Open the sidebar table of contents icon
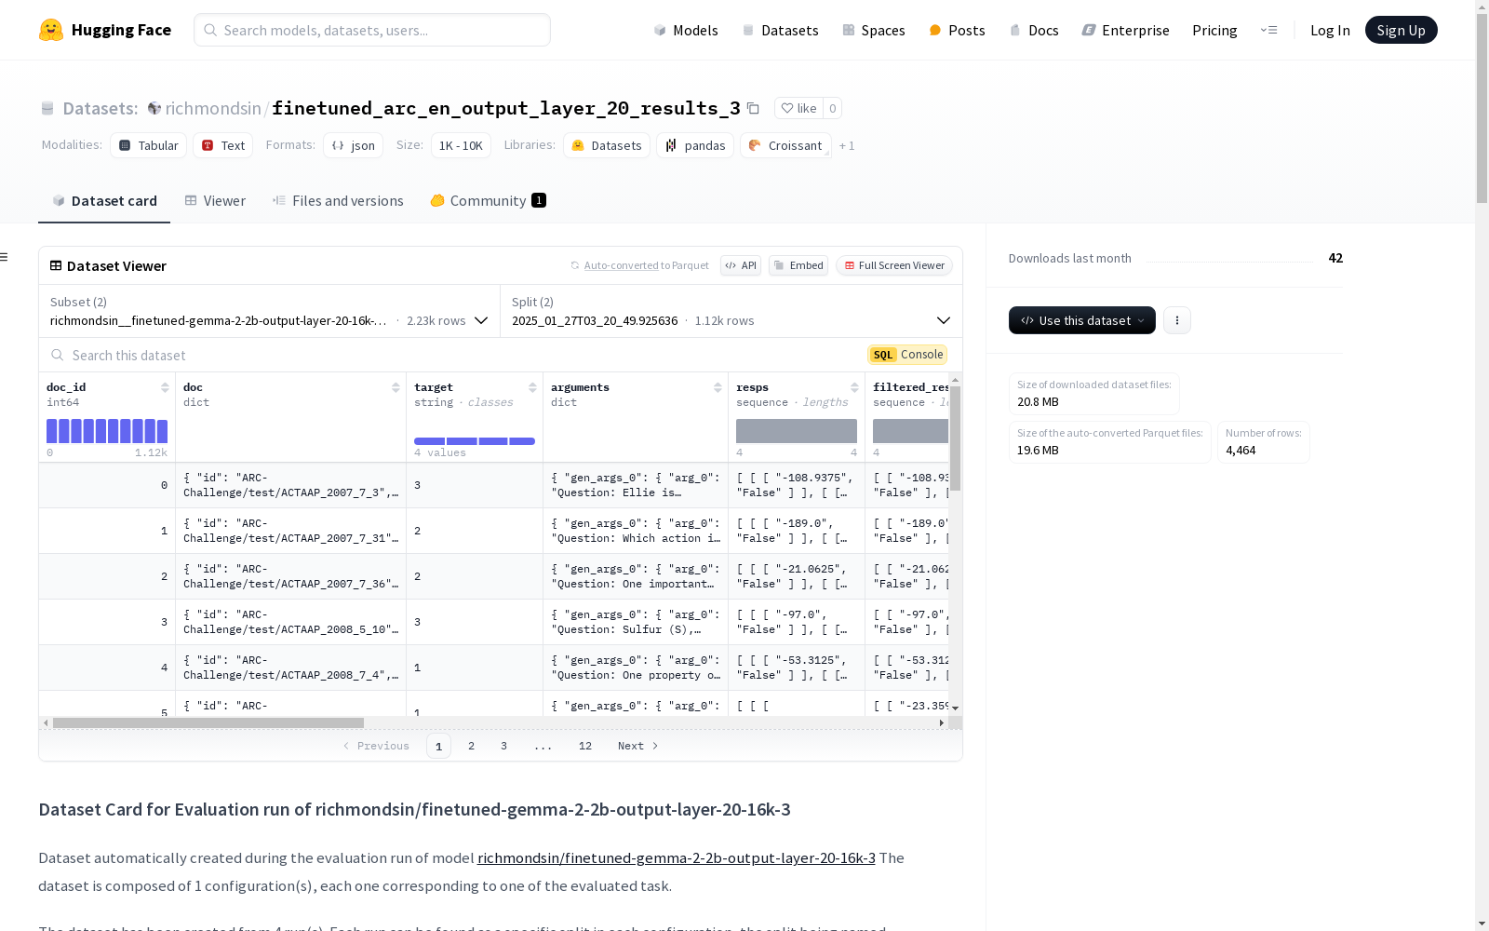The image size is (1489, 931). pos(5,257)
